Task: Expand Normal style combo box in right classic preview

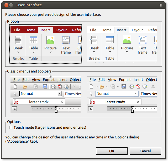Action: 136,94
